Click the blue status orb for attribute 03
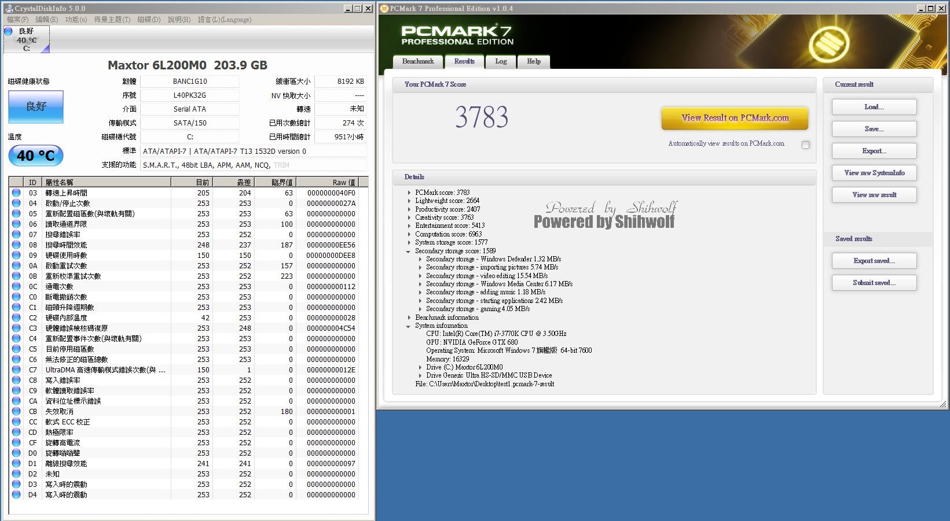The width and height of the screenshot is (950, 521). click(x=16, y=193)
